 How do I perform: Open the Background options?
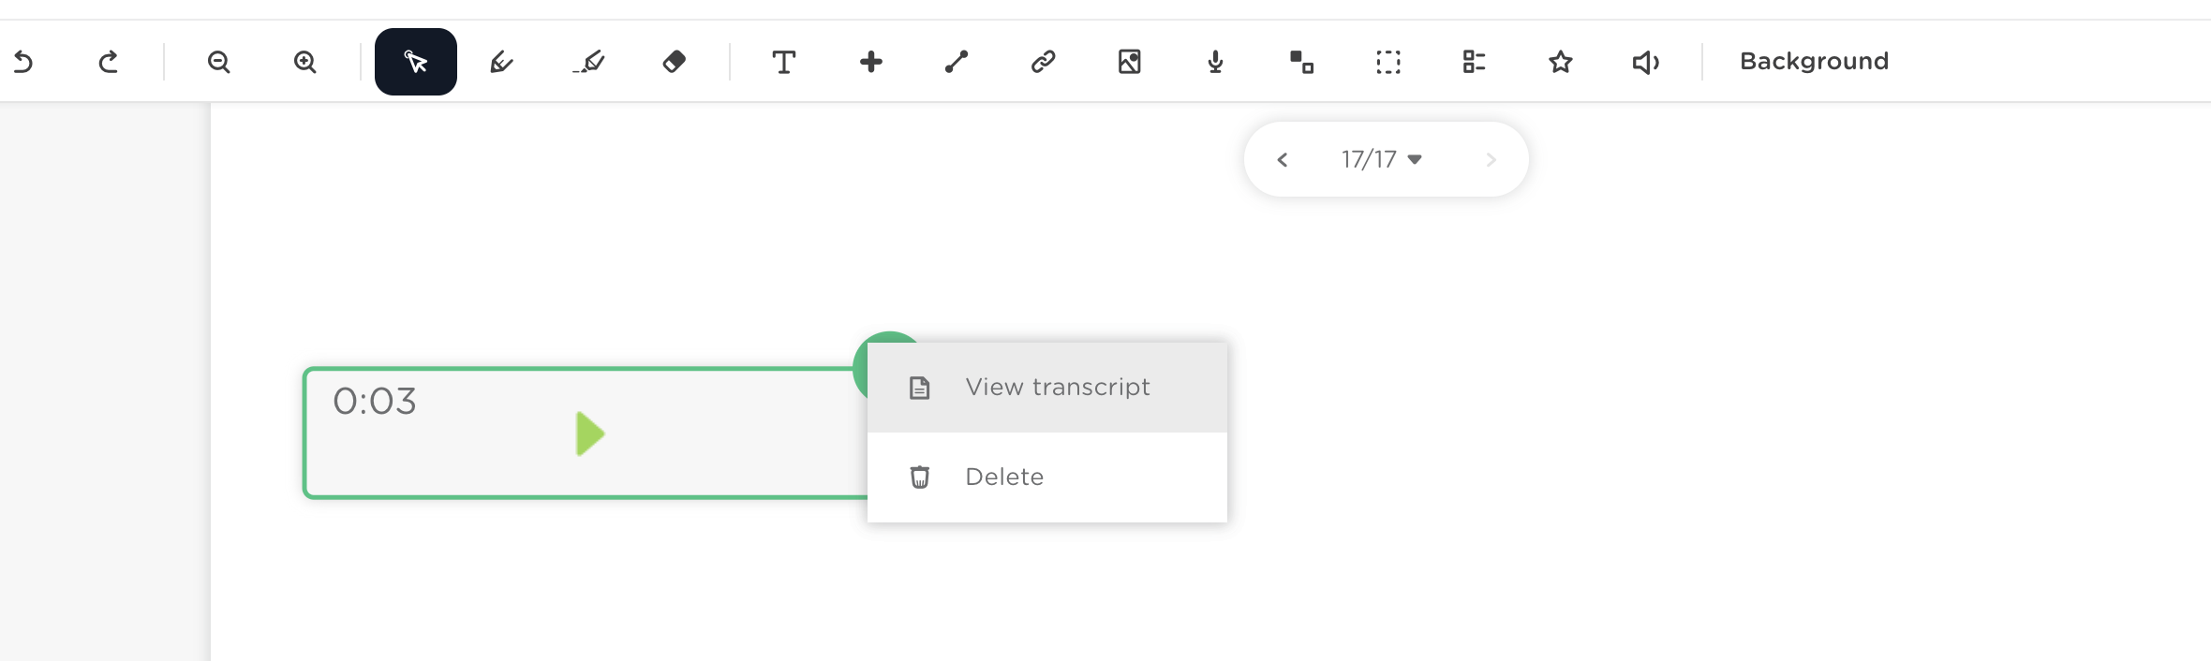pyautogui.click(x=1815, y=61)
